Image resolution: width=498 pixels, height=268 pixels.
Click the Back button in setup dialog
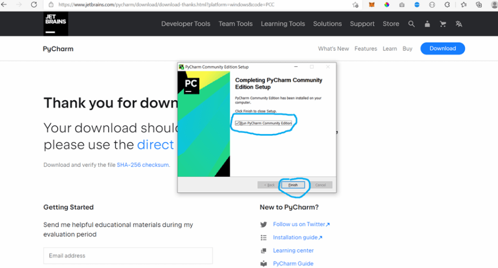pos(269,185)
